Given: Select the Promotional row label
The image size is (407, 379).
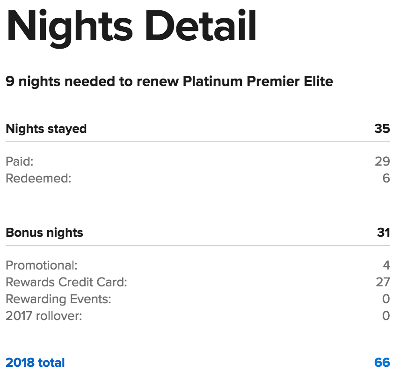Looking at the screenshot, I should pos(42,265).
